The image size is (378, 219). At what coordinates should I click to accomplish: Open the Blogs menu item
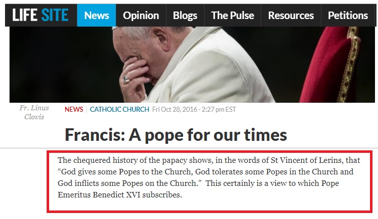(x=185, y=15)
